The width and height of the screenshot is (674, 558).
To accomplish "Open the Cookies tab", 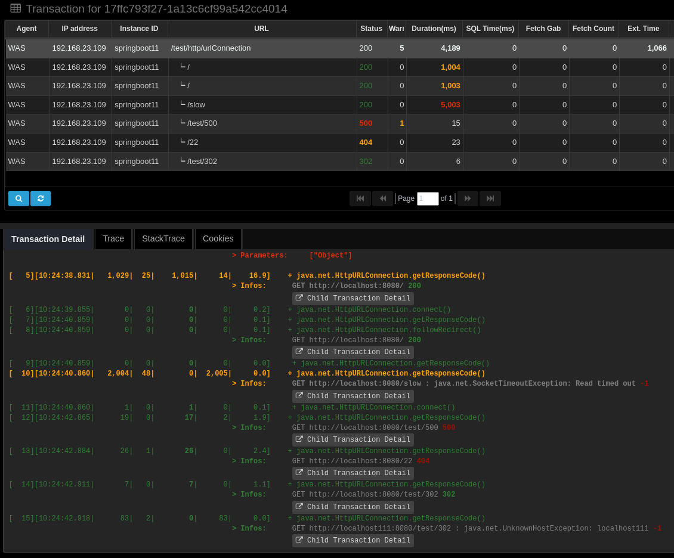I will tap(218, 239).
